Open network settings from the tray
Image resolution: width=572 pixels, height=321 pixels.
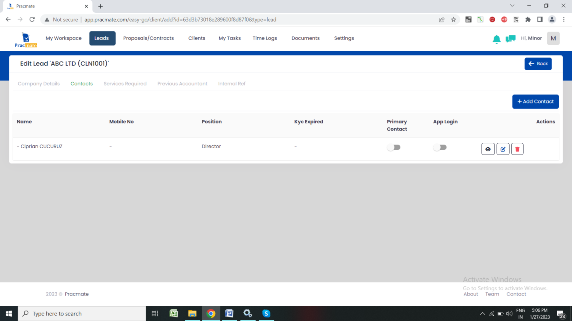(492, 314)
